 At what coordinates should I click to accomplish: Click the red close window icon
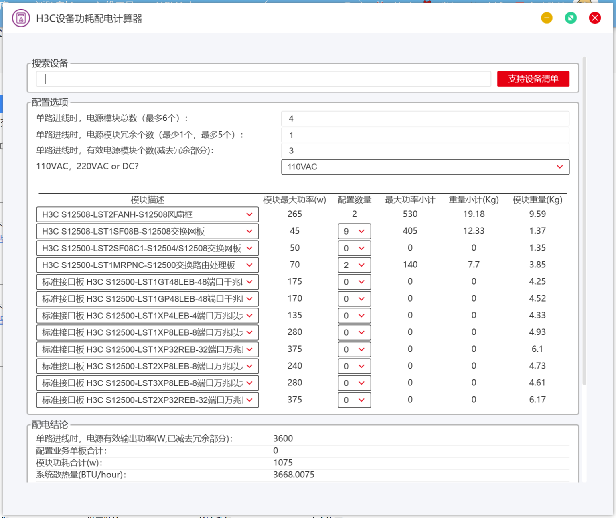click(595, 18)
